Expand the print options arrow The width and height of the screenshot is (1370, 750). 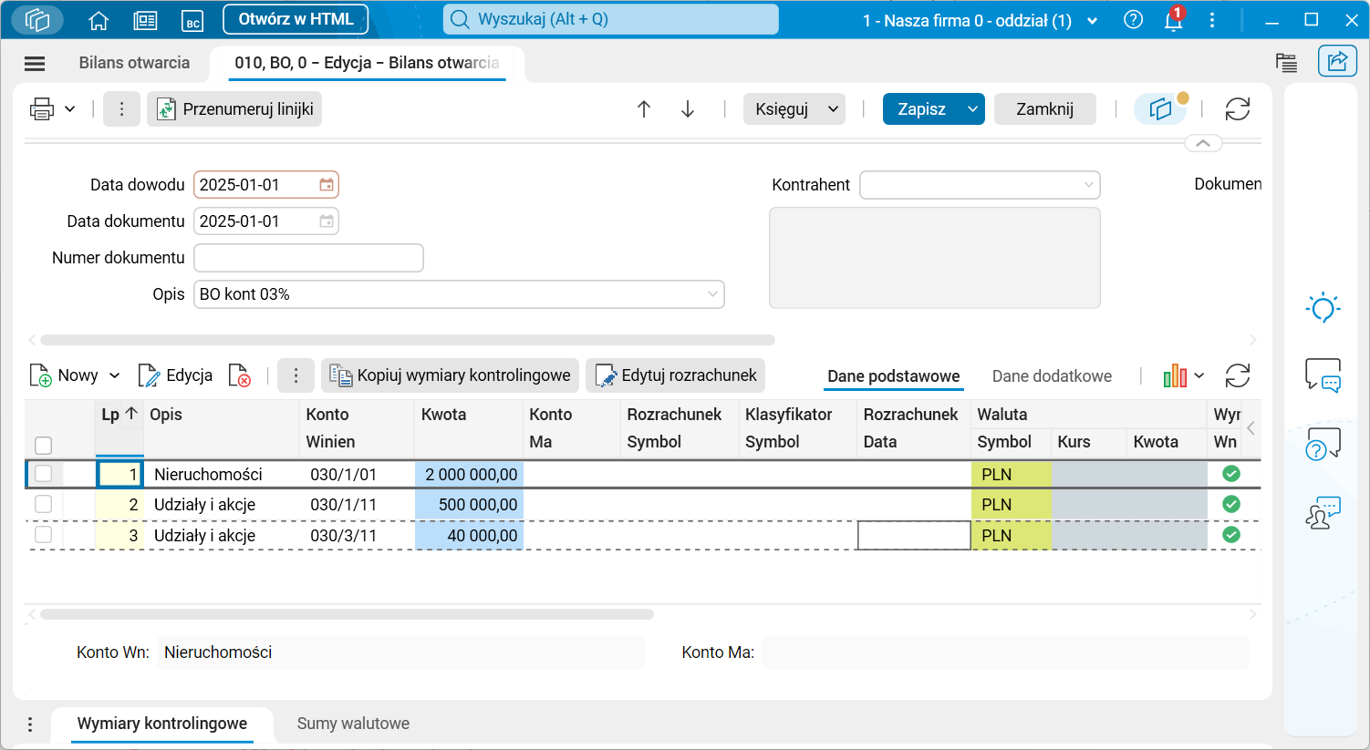click(x=70, y=109)
